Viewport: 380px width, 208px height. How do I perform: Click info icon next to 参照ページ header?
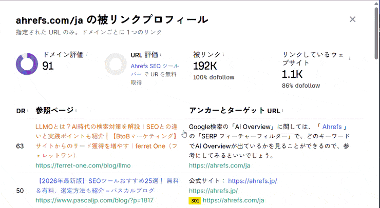pyautogui.click(x=75, y=110)
